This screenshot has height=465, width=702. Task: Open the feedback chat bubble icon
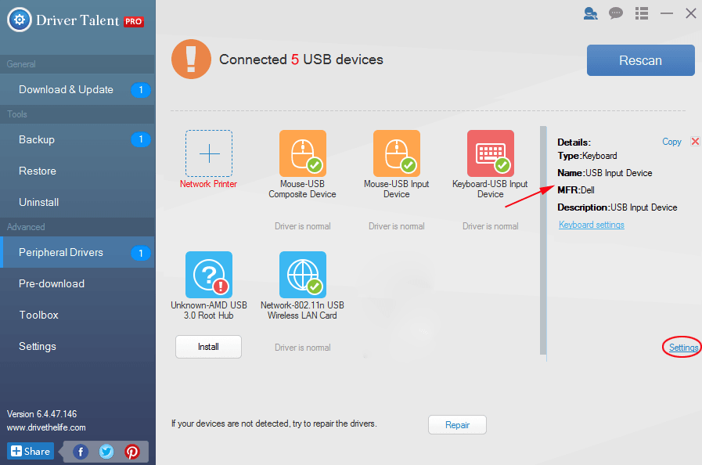point(616,13)
